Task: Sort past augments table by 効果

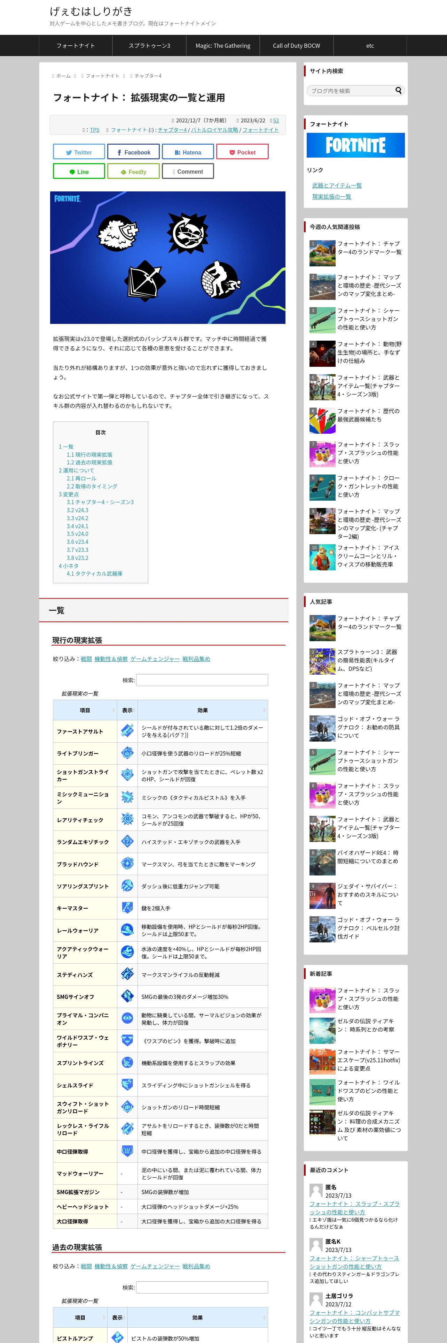Action: point(197,1318)
